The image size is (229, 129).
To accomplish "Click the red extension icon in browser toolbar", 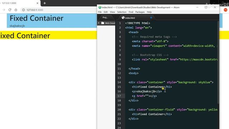I will (225, 10).
